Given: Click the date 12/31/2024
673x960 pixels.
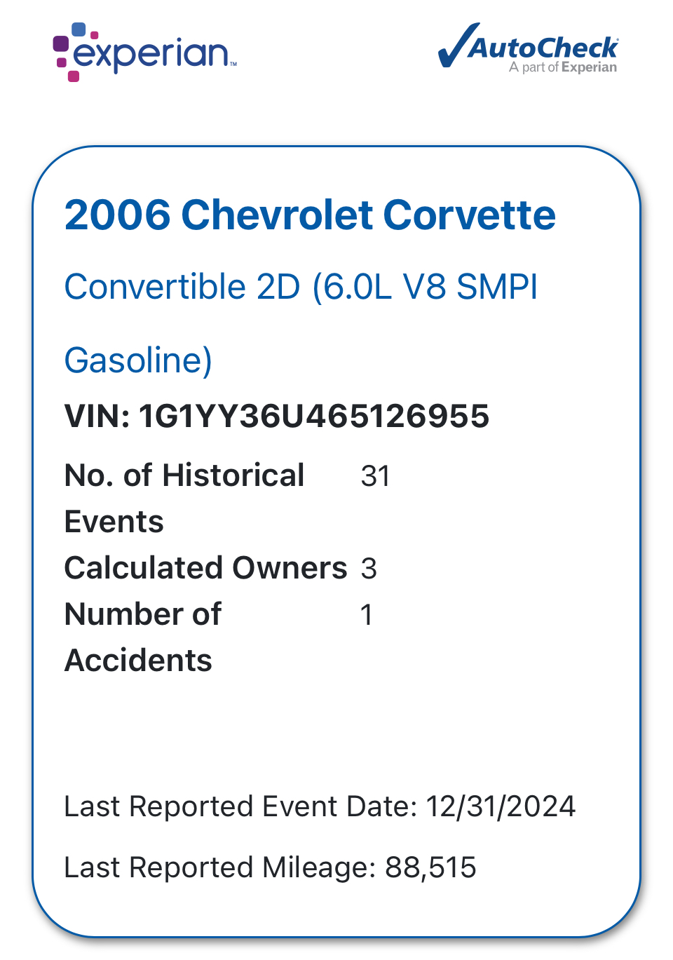Looking at the screenshot, I should 501,806.
